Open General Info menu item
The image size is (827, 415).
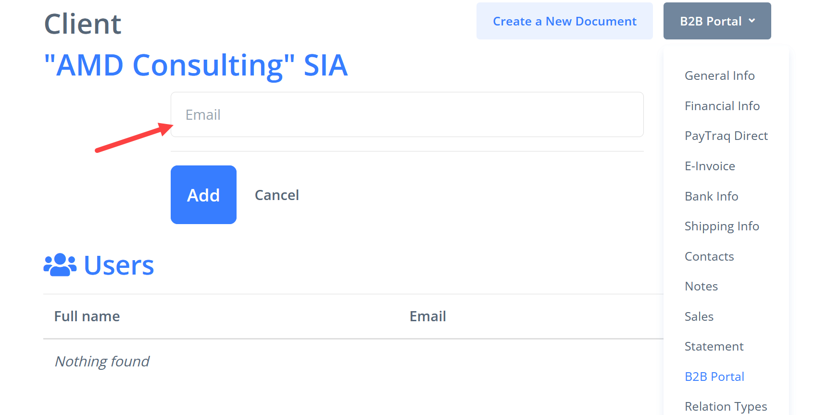pos(719,75)
